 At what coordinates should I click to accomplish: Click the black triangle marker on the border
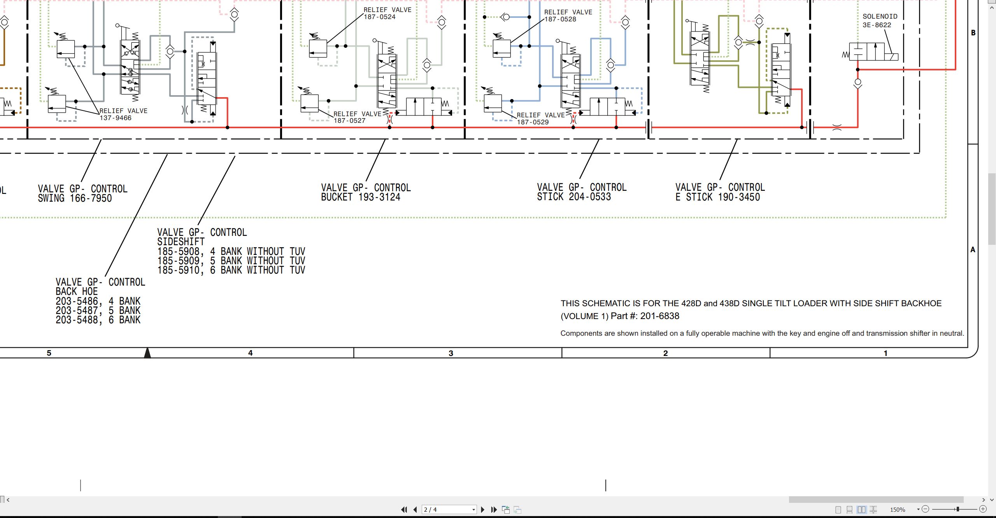(147, 353)
